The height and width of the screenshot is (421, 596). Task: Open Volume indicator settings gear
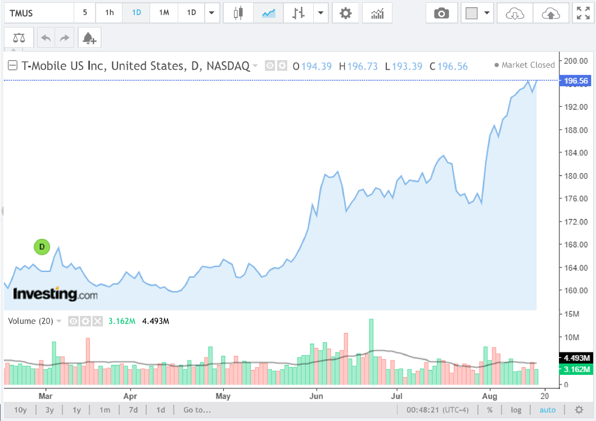click(85, 322)
